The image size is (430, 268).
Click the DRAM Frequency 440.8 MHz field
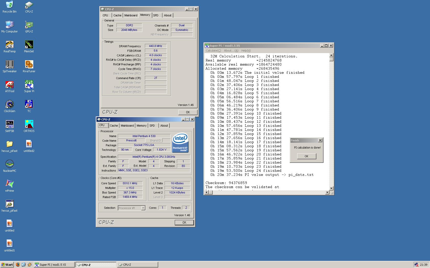(x=156, y=46)
